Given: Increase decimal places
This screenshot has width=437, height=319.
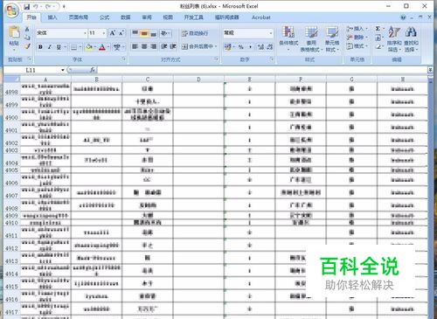Looking at the screenshot, I should (x=260, y=46).
